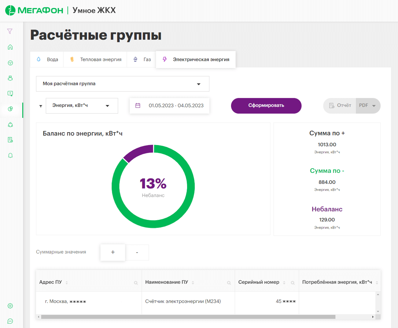Screen dimensions: 398x328
Task: Open settings gear icon in sidebar
Action: coord(10,306)
